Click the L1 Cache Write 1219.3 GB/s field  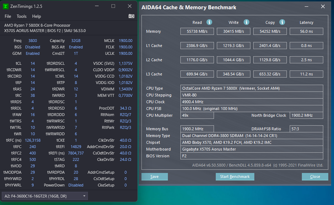coord(234,46)
